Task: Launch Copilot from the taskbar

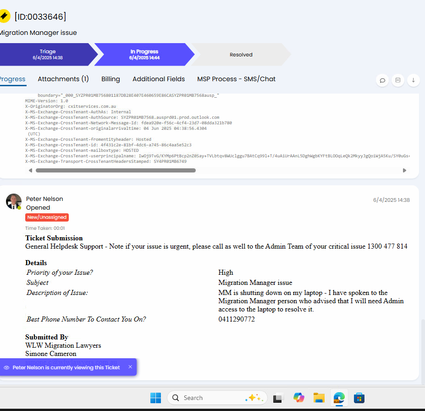Action: (299, 398)
